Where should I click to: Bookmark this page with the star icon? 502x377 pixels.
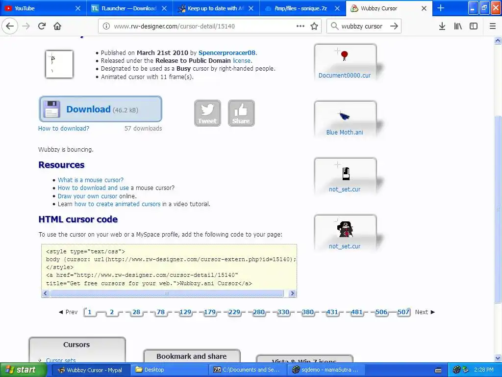click(314, 26)
